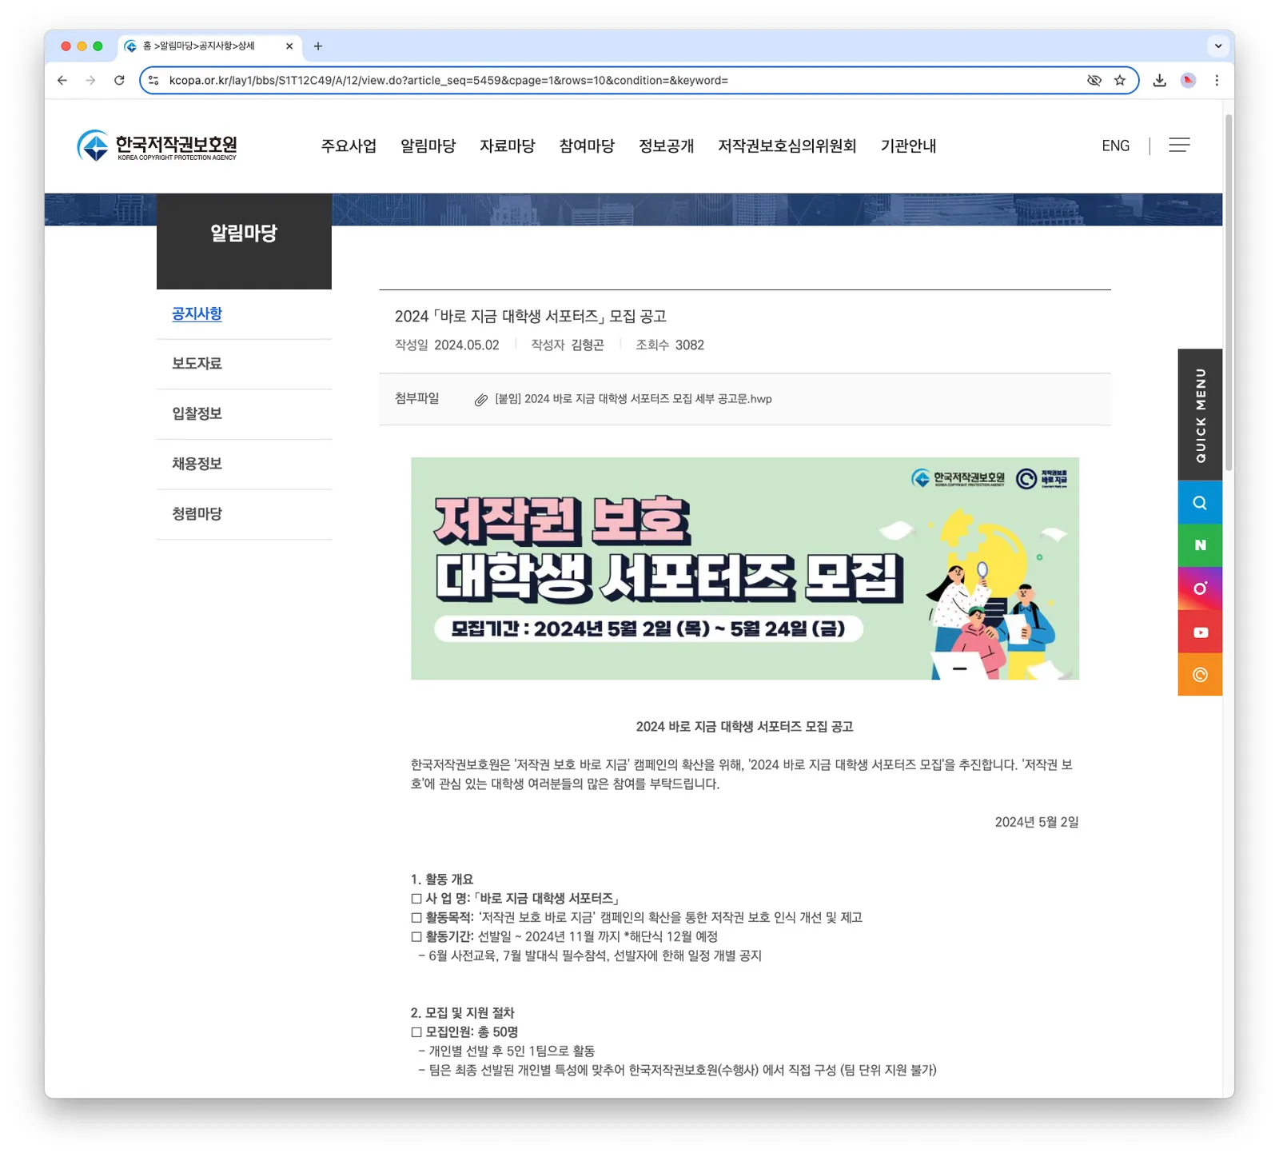The image size is (1279, 1157).
Task: Click the browser forward arrow
Action: tap(90, 80)
